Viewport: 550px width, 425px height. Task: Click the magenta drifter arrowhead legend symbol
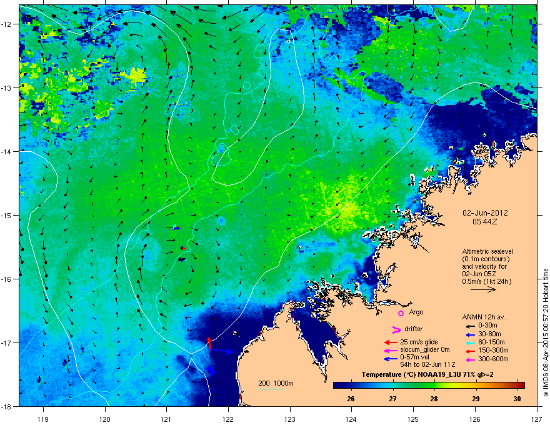tap(397, 329)
